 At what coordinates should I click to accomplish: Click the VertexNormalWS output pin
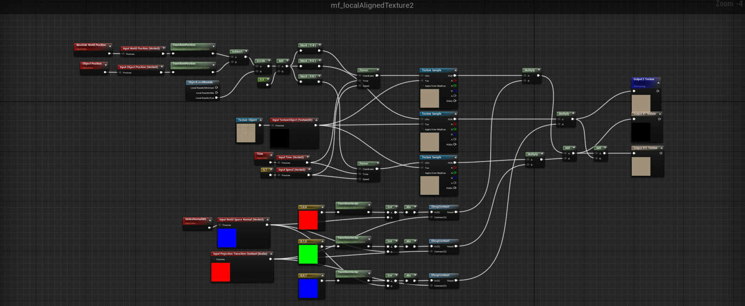(210, 228)
